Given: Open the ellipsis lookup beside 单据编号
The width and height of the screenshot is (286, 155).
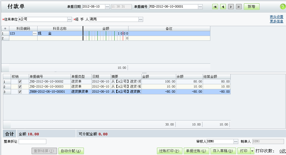Looking at the screenshot, I should point(200,7).
